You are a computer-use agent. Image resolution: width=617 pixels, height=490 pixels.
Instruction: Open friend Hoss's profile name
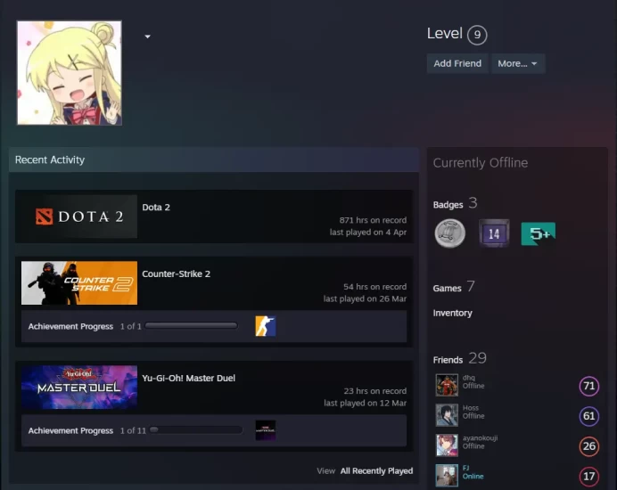(470, 408)
